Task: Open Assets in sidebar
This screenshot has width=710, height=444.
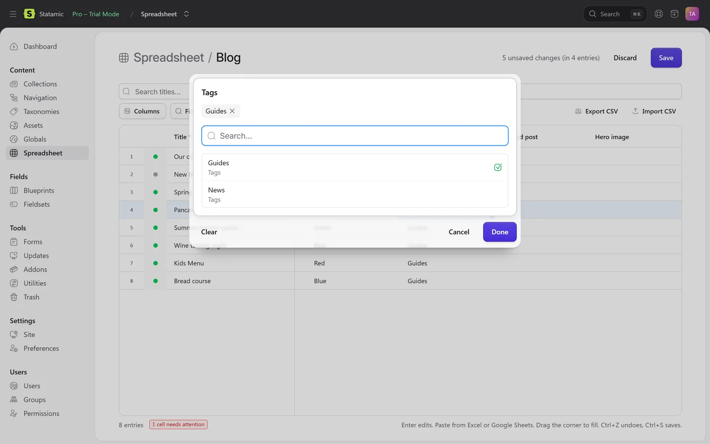Action: 47,125
